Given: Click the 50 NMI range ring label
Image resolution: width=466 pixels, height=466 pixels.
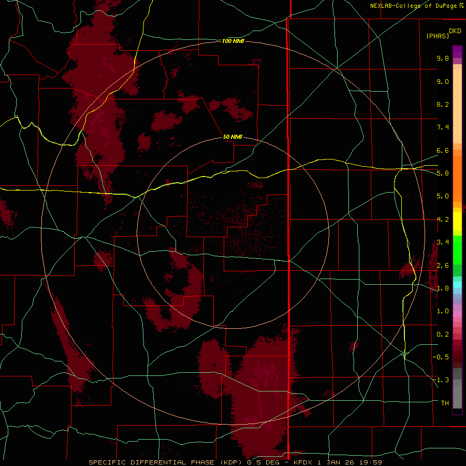Looking at the screenshot, I should (x=232, y=137).
